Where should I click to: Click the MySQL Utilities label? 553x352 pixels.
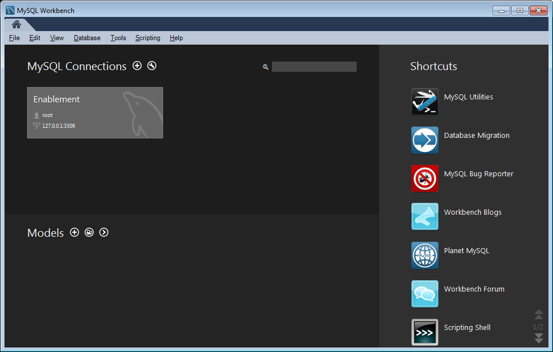coord(468,97)
